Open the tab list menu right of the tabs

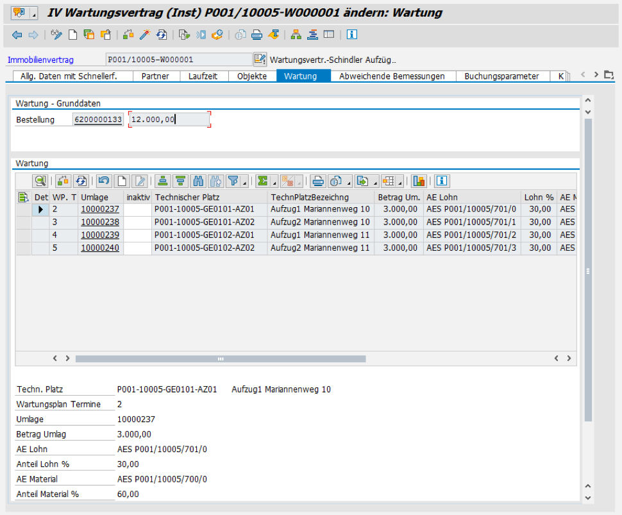click(x=609, y=75)
